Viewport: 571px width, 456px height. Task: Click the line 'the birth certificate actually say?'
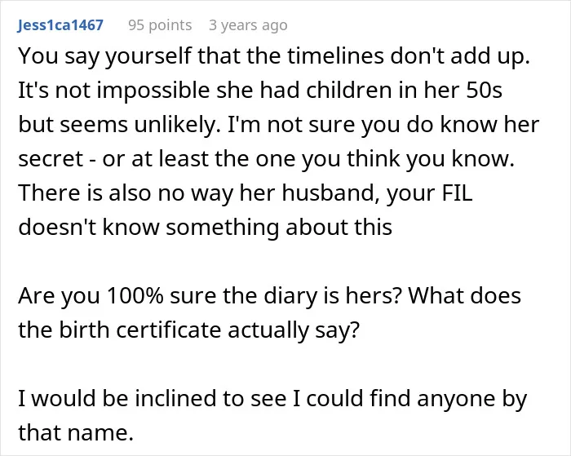coord(189,330)
